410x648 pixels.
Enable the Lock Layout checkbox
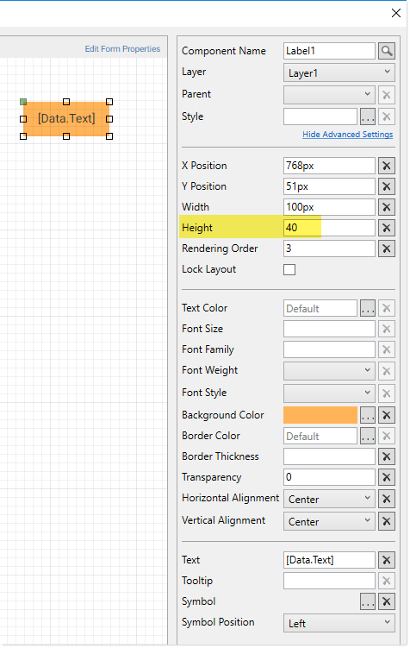pos(289,269)
